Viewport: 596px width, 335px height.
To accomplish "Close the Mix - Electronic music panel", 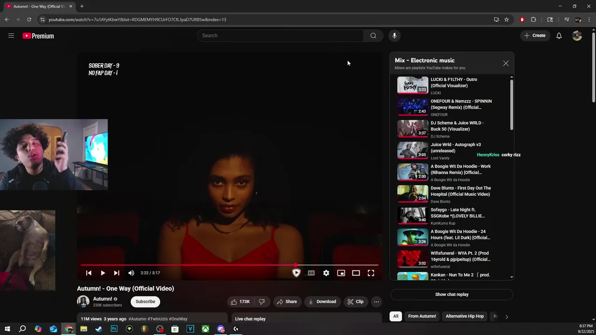I will click(x=506, y=63).
